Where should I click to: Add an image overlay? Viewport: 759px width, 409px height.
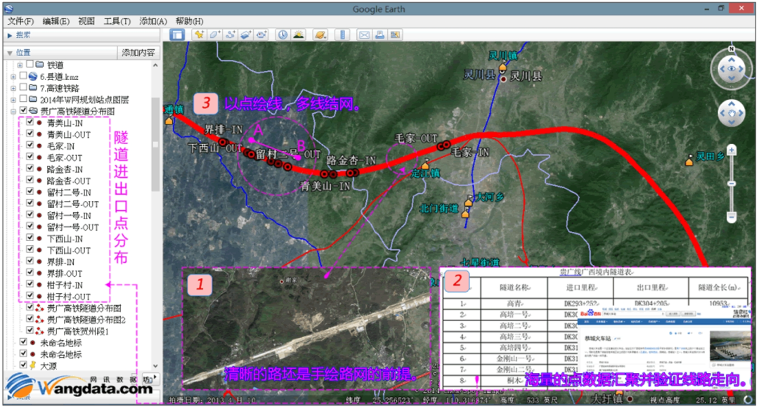pos(246,35)
